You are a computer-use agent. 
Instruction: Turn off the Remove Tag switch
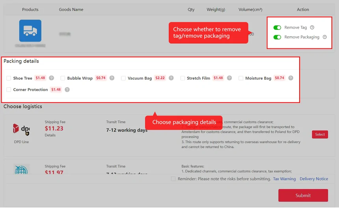tap(277, 28)
